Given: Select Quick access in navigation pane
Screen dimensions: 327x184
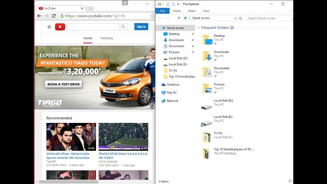Looking at the screenshot, I should coord(176,28).
